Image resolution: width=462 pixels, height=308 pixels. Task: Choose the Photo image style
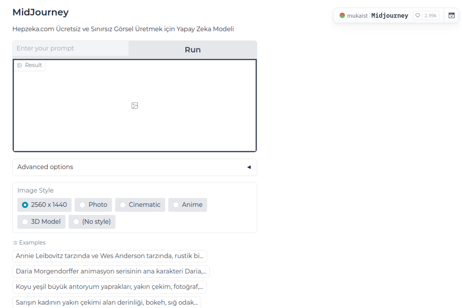(93, 205)
